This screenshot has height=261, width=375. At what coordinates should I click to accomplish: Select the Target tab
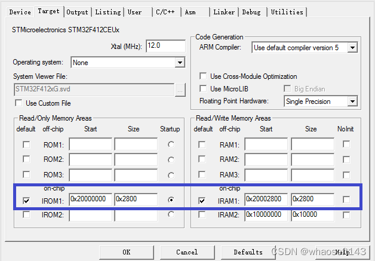click(x=48, y=11)
